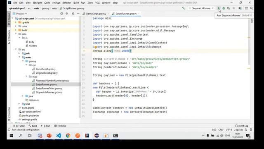Select gradle.properties in project tree
The height and width of the screenshot is (149, 264).
(30, 115)
